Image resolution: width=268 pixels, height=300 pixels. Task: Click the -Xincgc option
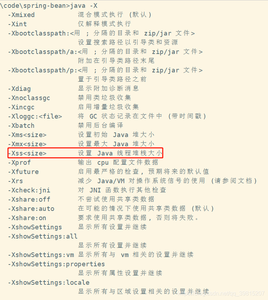point(21,107)
